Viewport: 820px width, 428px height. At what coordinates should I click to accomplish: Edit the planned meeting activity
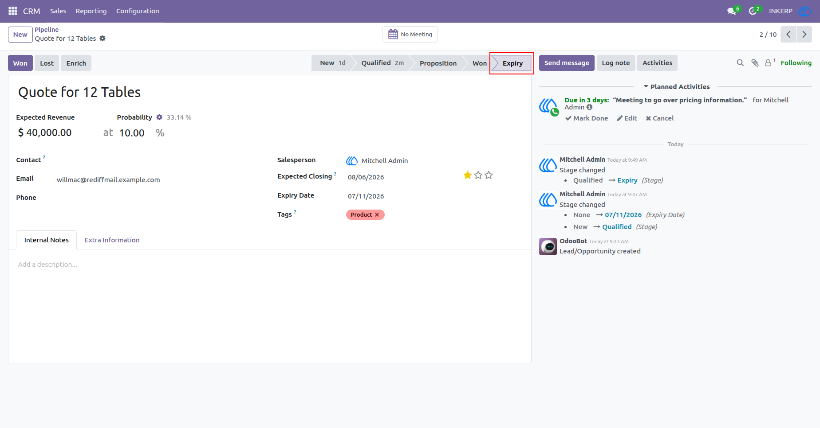pyautogui.click(x=627, y=118)
